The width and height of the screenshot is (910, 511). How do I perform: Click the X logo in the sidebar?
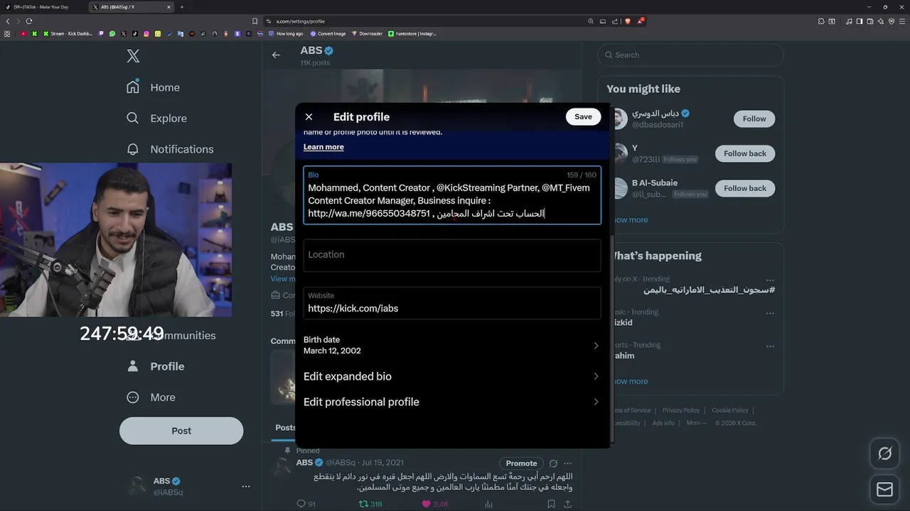(133, 56)
